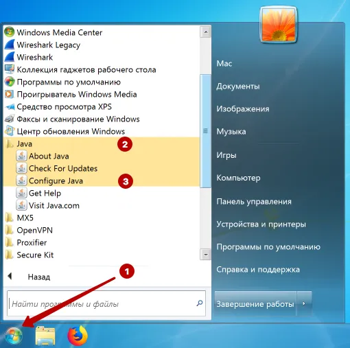Screen dimensions: 350x348
Task: Click the Check For Updates Java icon
Action: (x=21, y=168)
